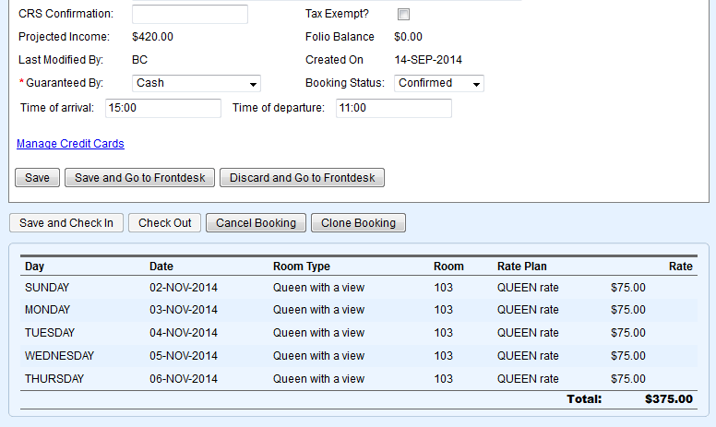Click QUEEN rate in the TUESDAY row
This screenshot has width=716, height=427.
pyautogui.click(x=528, y=333)
